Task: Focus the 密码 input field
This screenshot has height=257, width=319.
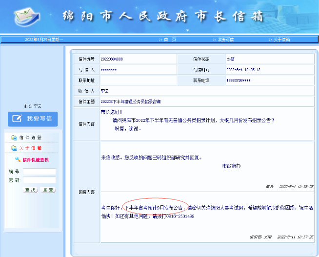Action: click(40, 180)
